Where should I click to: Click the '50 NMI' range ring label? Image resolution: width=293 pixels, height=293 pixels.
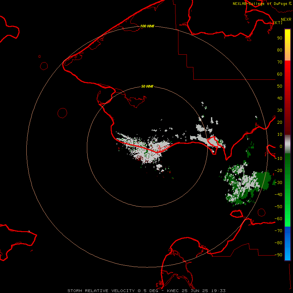pyautogui.click(x=147, y=86)
